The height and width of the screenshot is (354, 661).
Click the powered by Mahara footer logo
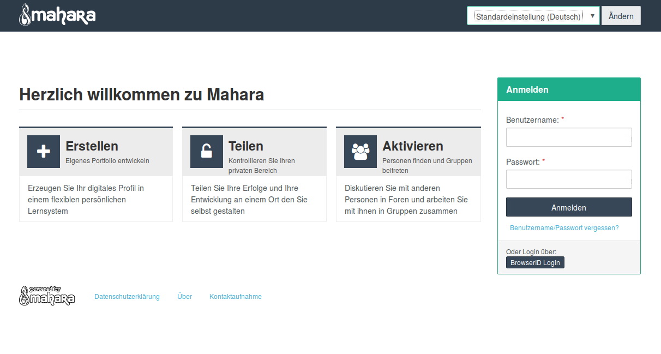tap(47, 296)
